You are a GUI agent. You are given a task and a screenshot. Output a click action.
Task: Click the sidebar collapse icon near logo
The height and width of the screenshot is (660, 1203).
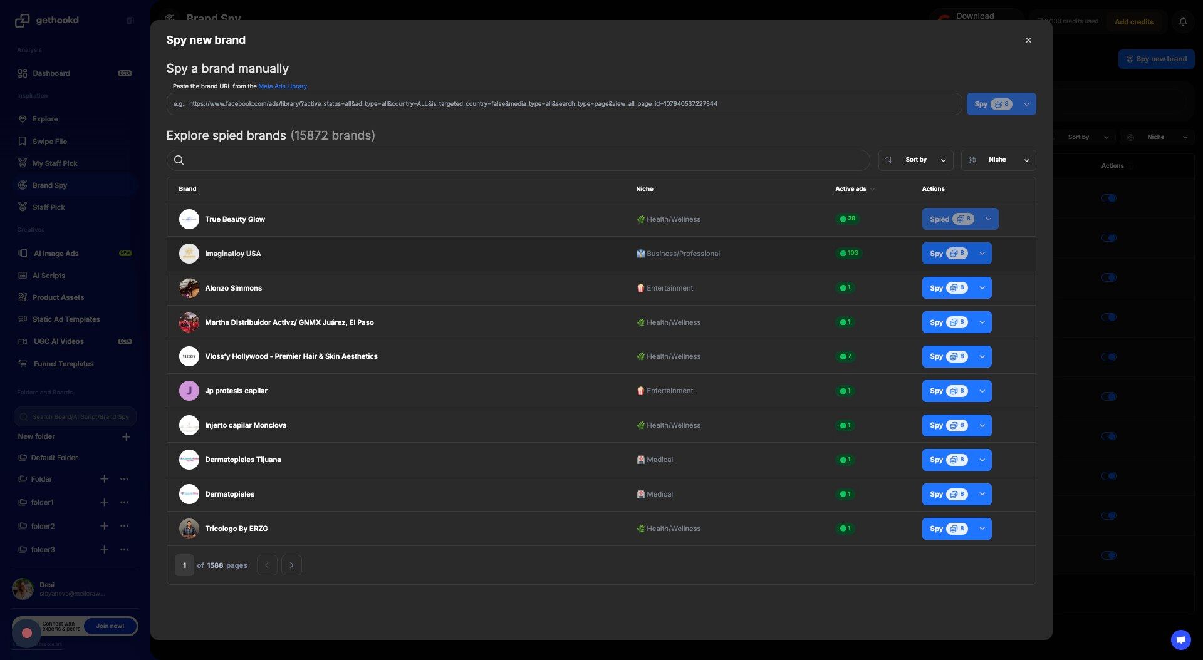(x=130, y=21)
